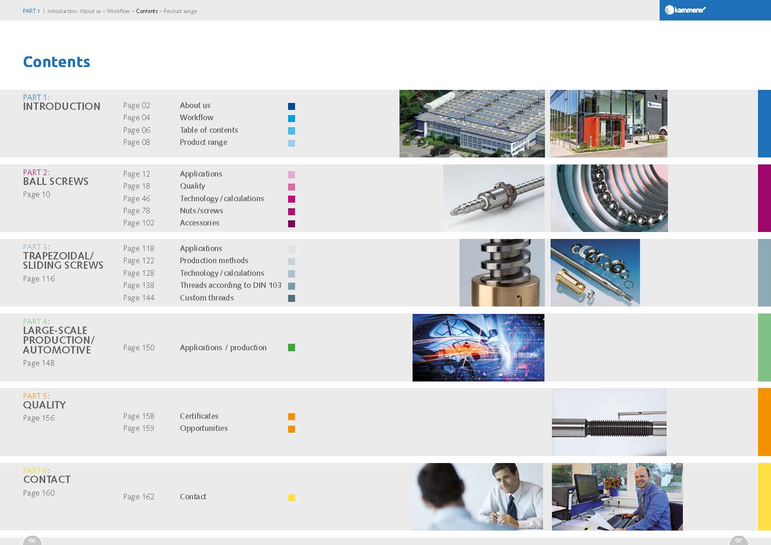Screen dimensions: 771x545
Task: Open Nuts / screws on page 78
Action: [201, 211]
